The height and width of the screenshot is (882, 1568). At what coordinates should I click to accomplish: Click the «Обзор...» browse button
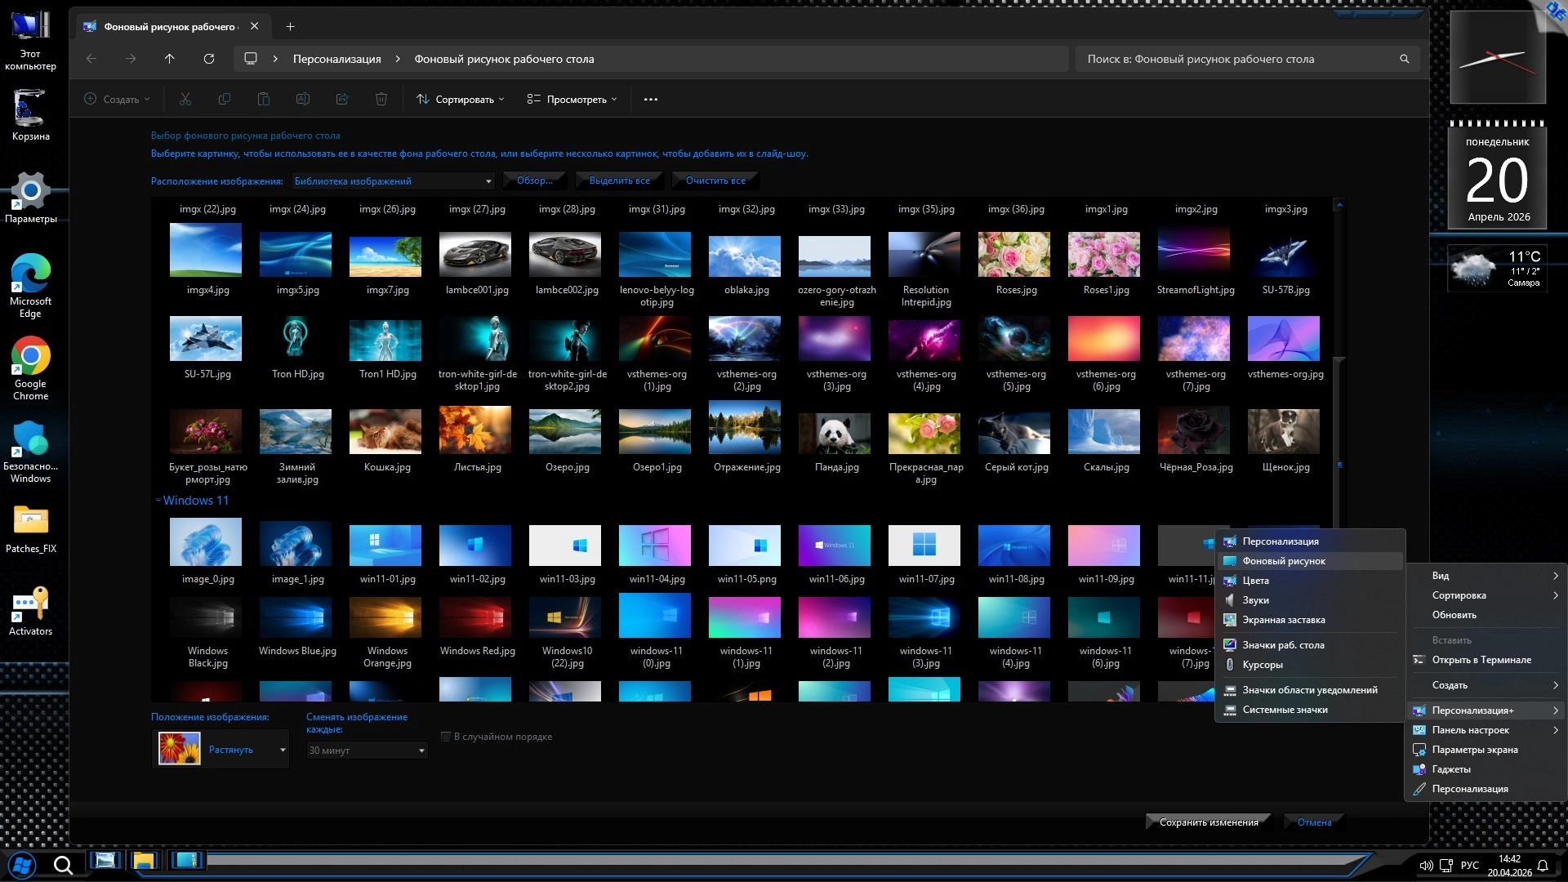point(534,180)
